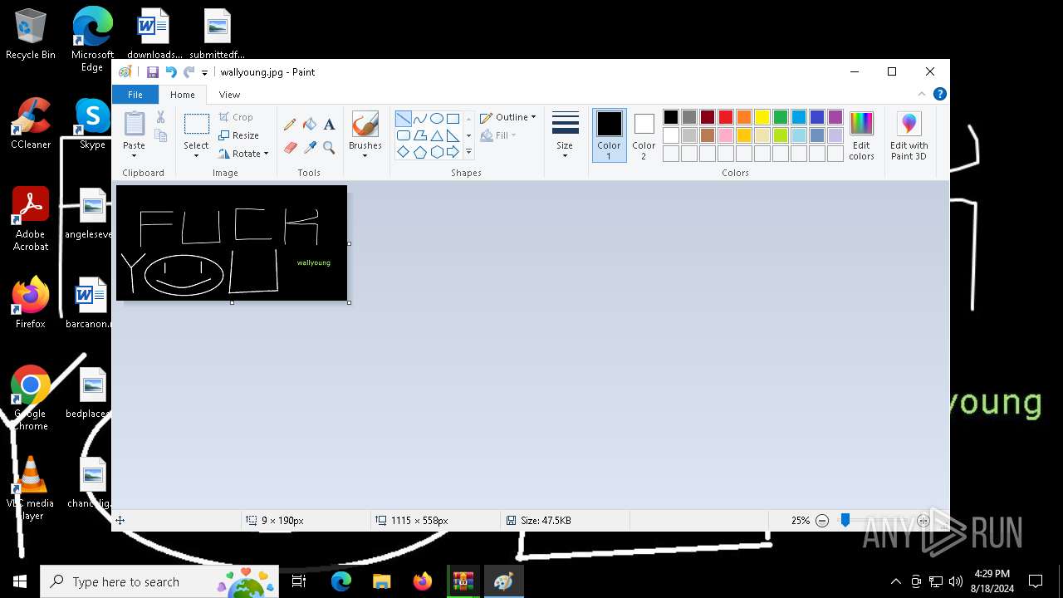The height and width of the screenshot is (598, 1063).
Task: Select the Pencil tool
Action: coord(290,125)
